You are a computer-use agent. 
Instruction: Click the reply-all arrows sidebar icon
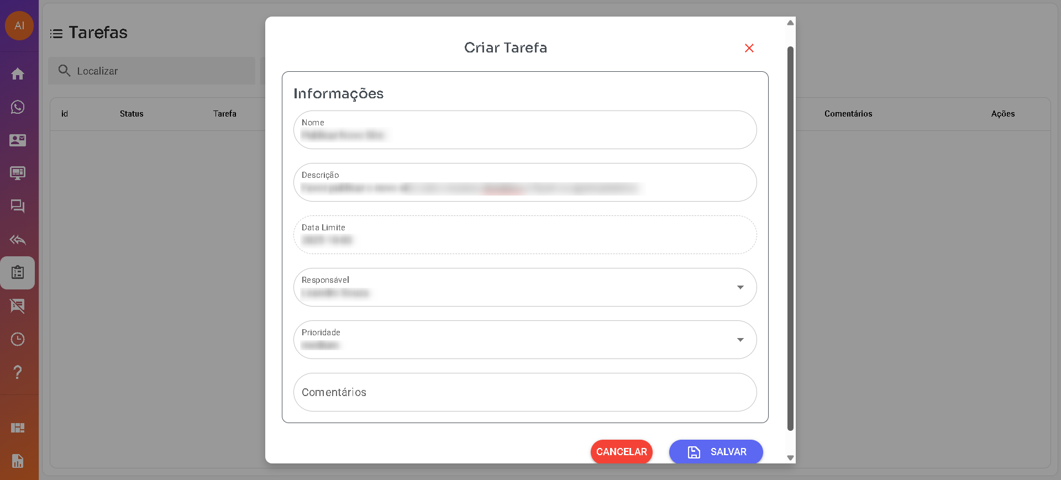click(x=18, y=240)
